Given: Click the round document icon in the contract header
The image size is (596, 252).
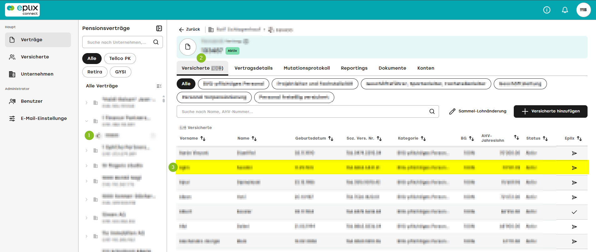Looking at the screenshot, I should (188, 47).
